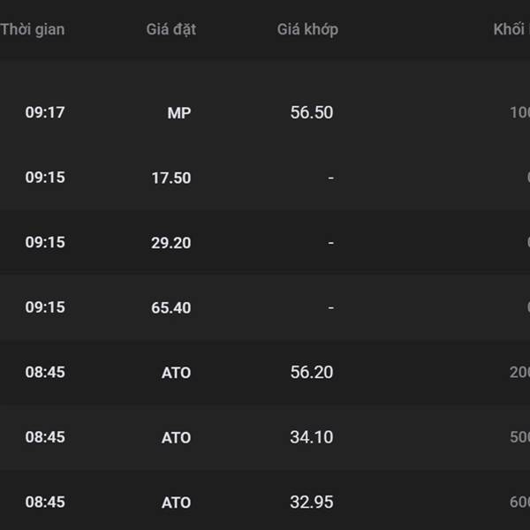Select the order priced 29.20
530x530 pixels.
(x=265, y=243)
